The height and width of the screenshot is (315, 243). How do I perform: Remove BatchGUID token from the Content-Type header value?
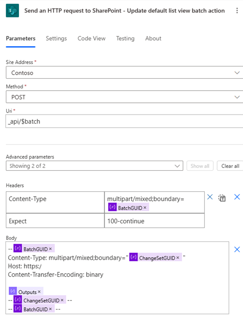(145, 208)
